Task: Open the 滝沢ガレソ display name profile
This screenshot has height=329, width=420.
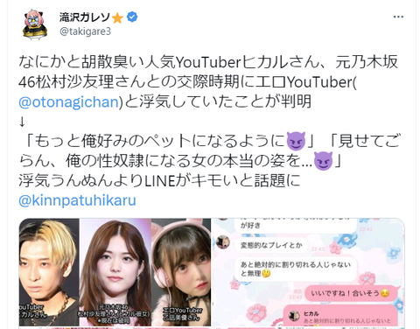Action: [x=85, y=17]
